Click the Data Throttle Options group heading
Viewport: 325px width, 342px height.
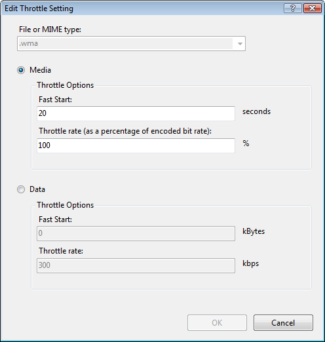tap(65, 205)
